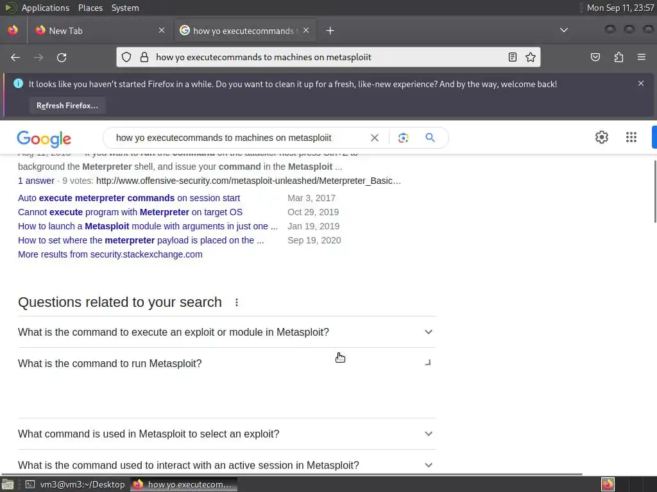Dismiss the Firefox refresh notification bar

click(x=641, y=83)
